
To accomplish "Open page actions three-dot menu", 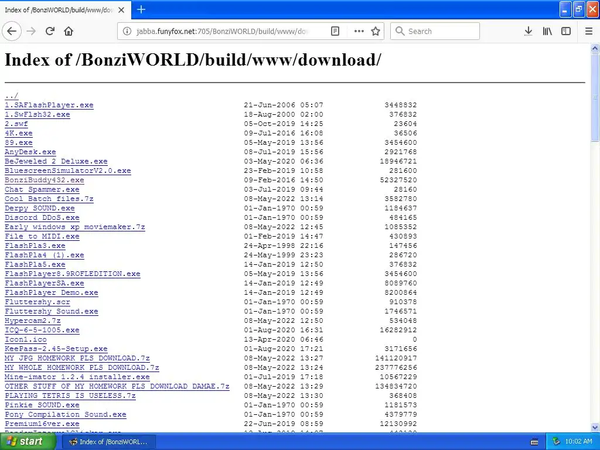I will (359, 31).
